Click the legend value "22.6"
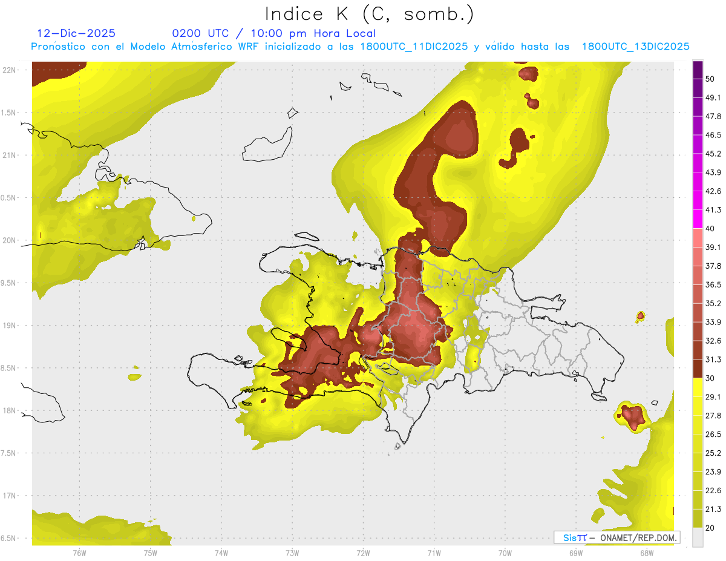The width and height of the screenshot is (726, 561). 713,491
